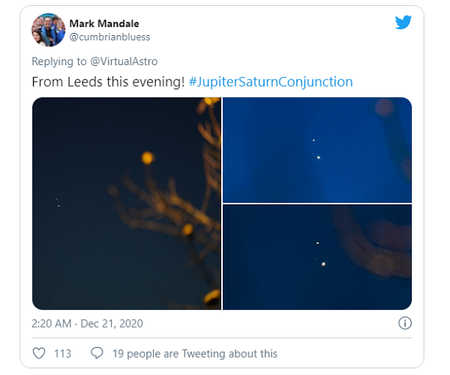Open the tweet info icon
Image resolution: width=450 pixels, height=375 pixels.
click(404, 323)
